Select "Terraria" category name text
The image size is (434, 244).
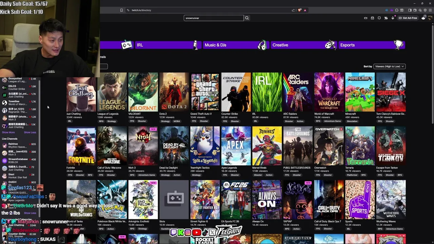[349, 168]
